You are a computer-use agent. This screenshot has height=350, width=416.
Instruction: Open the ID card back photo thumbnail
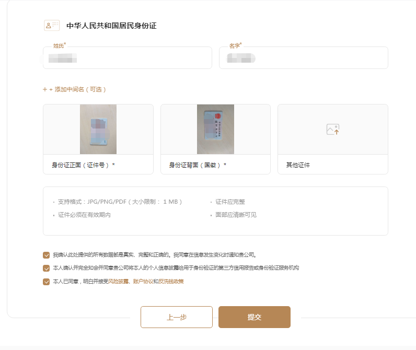[x=215, y=130]
